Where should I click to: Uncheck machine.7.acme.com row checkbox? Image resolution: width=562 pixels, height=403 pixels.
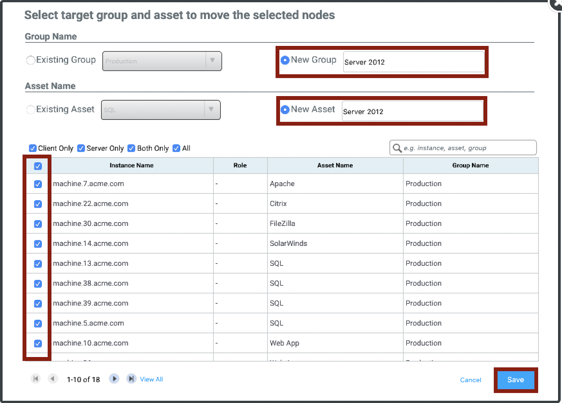coord(38,184)
